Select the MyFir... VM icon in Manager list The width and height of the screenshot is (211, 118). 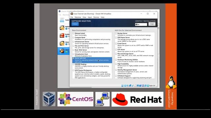click(x=62, y=28)
